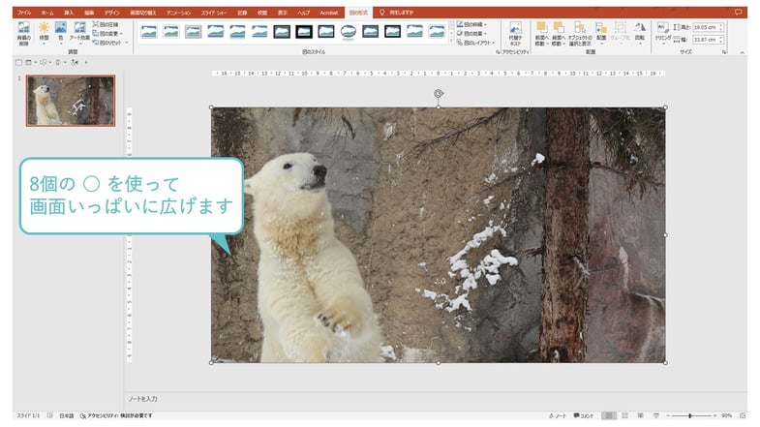Switch to the Transitions (画面切り替え) tab
The height and width of the screenshot is (427, 760).
pyautogui.click(x=143, y=13)
